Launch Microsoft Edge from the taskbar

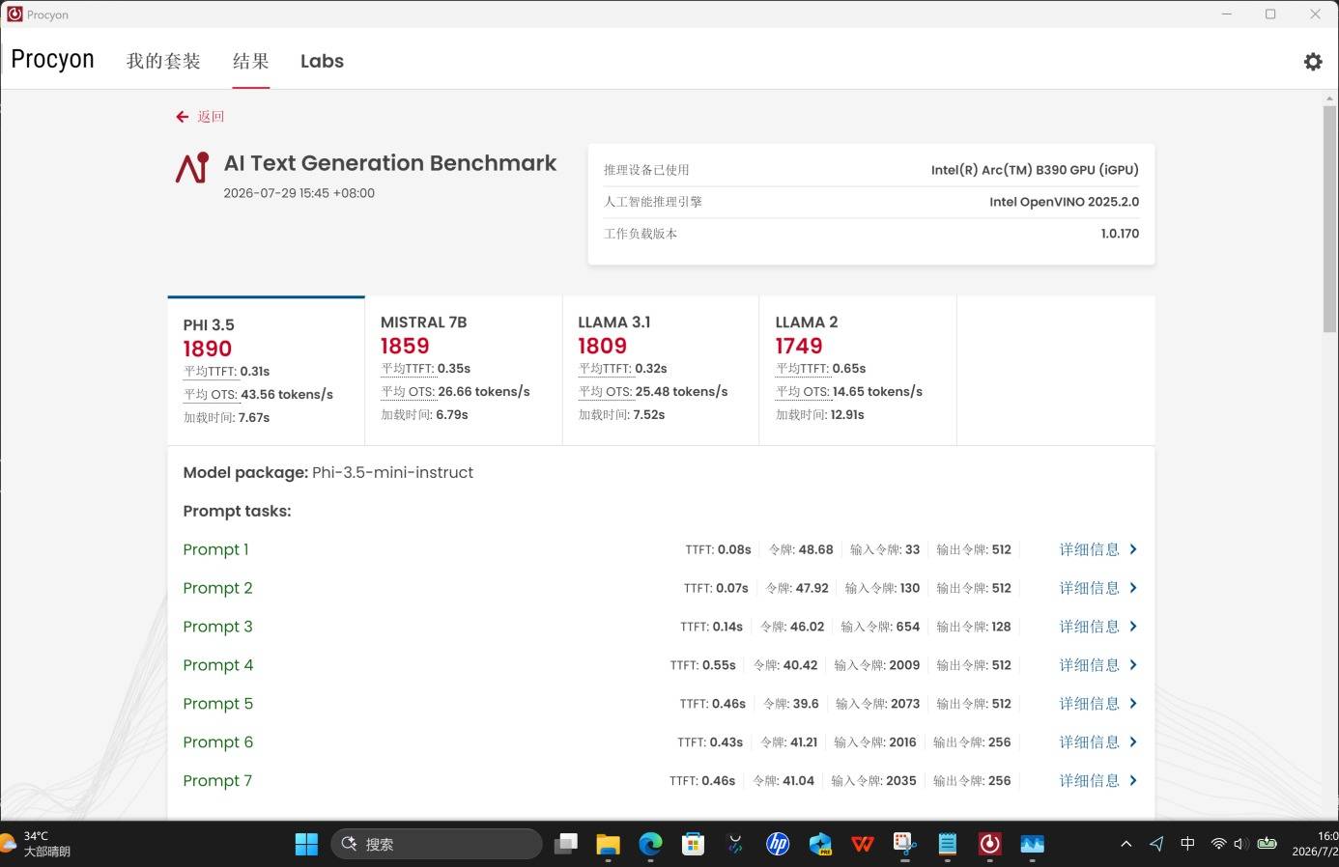(x=650, y=844)
